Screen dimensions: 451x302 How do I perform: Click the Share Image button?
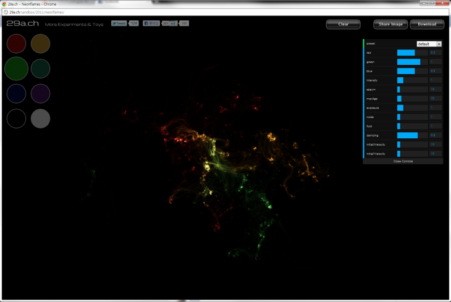pyautogui.click(x=390, y=25)
